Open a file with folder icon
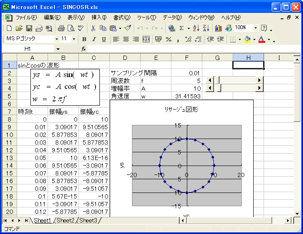 [19, 28]
